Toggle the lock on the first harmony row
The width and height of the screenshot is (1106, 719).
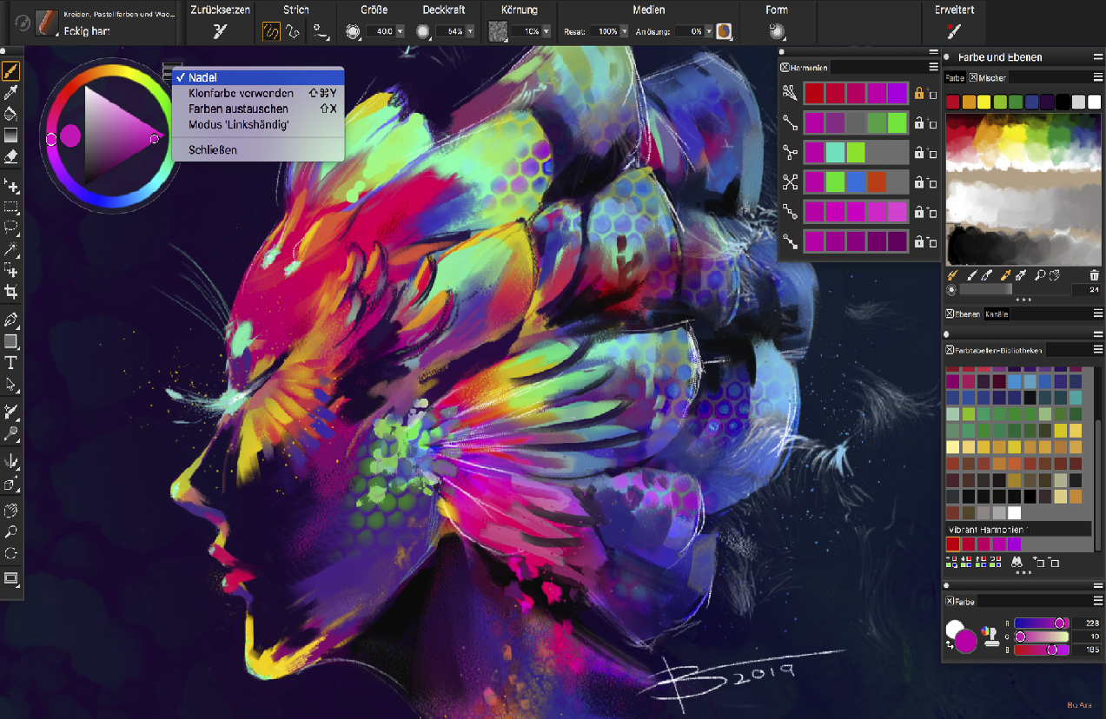click(x=919, y=93)
